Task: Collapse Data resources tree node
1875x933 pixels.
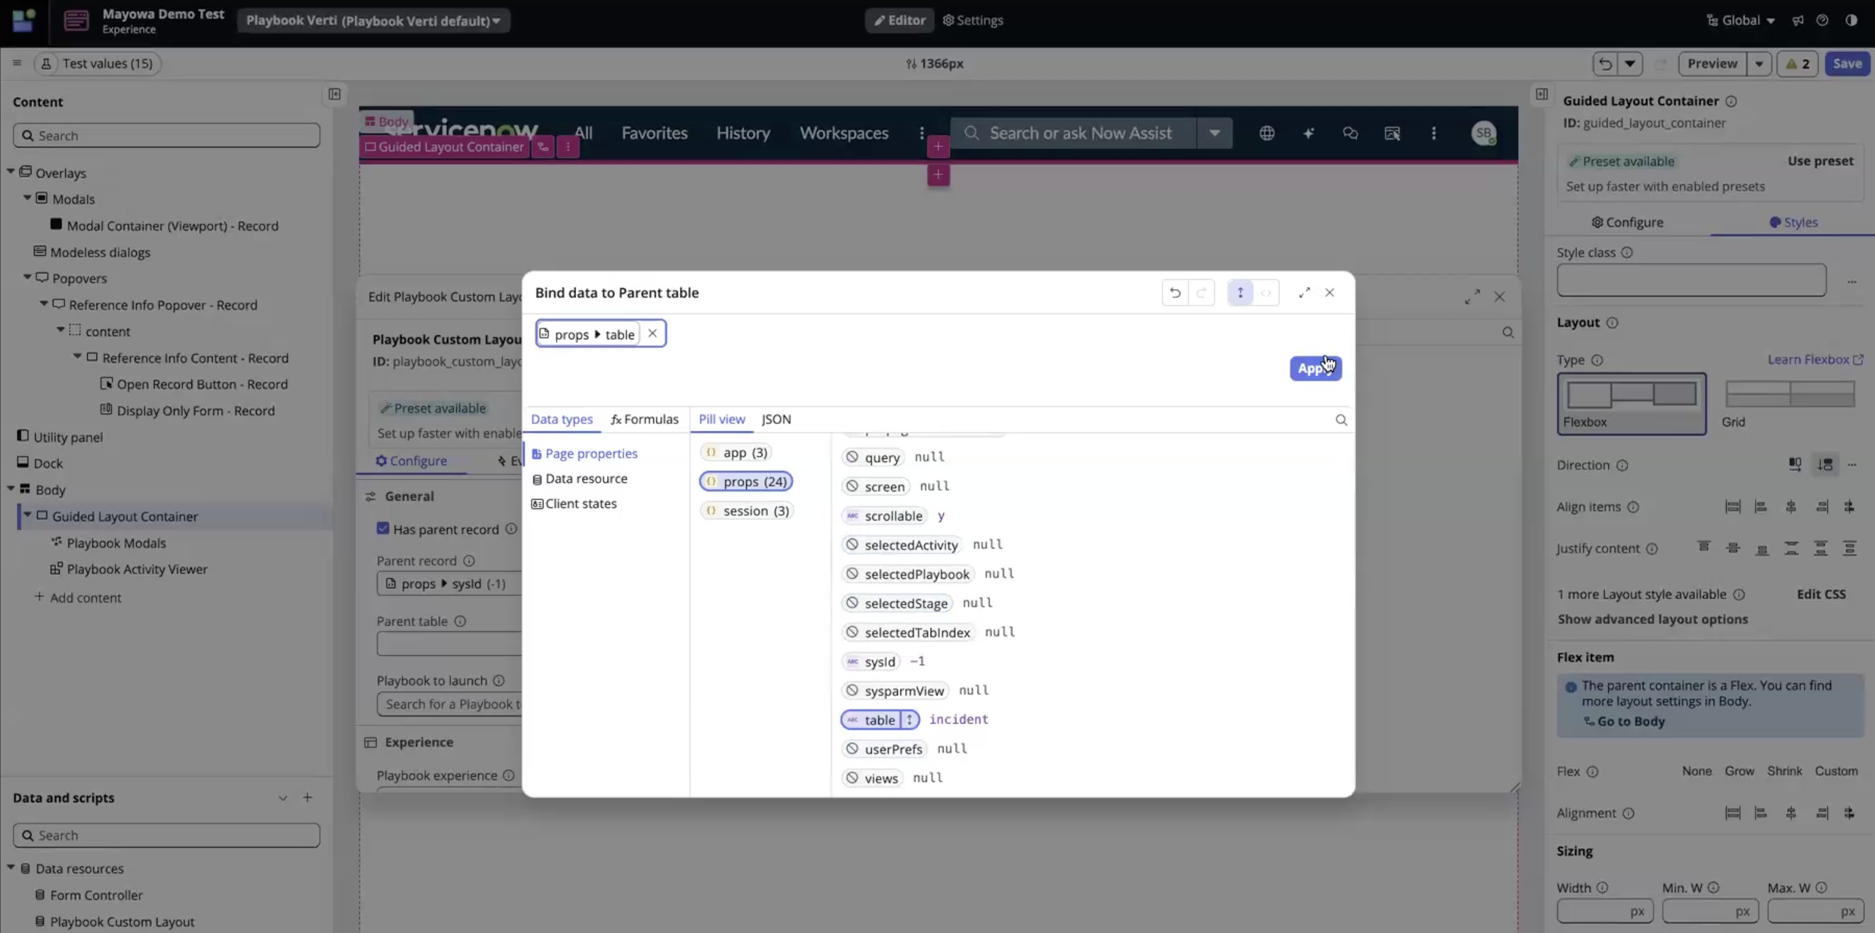Action: tap(10, 868)
